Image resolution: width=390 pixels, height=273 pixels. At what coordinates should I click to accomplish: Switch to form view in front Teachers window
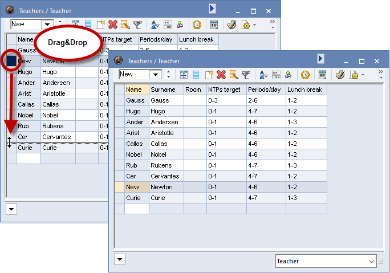coord(196,75)
